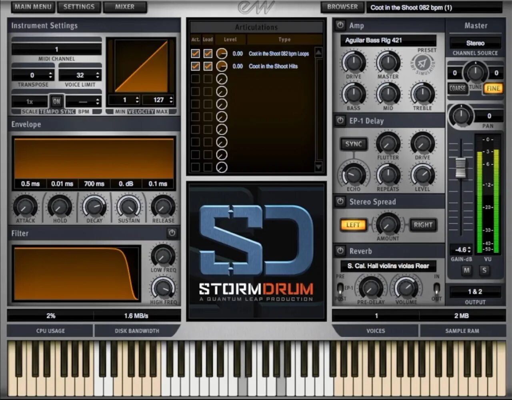Click the Echo knob

353,175
